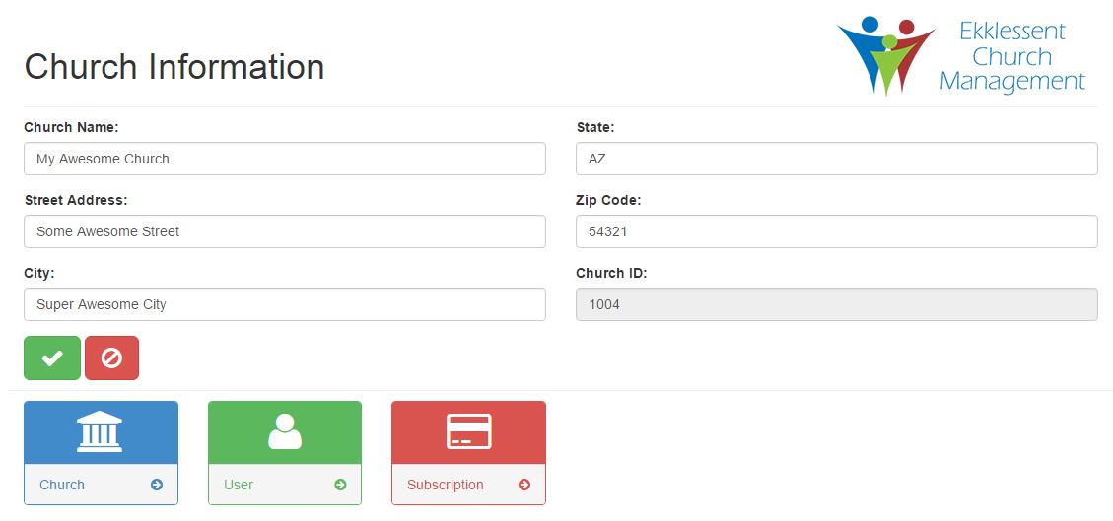Click the green arrow circle beside User
Screen dimensions: 1113x521
(x=340, y=485)
